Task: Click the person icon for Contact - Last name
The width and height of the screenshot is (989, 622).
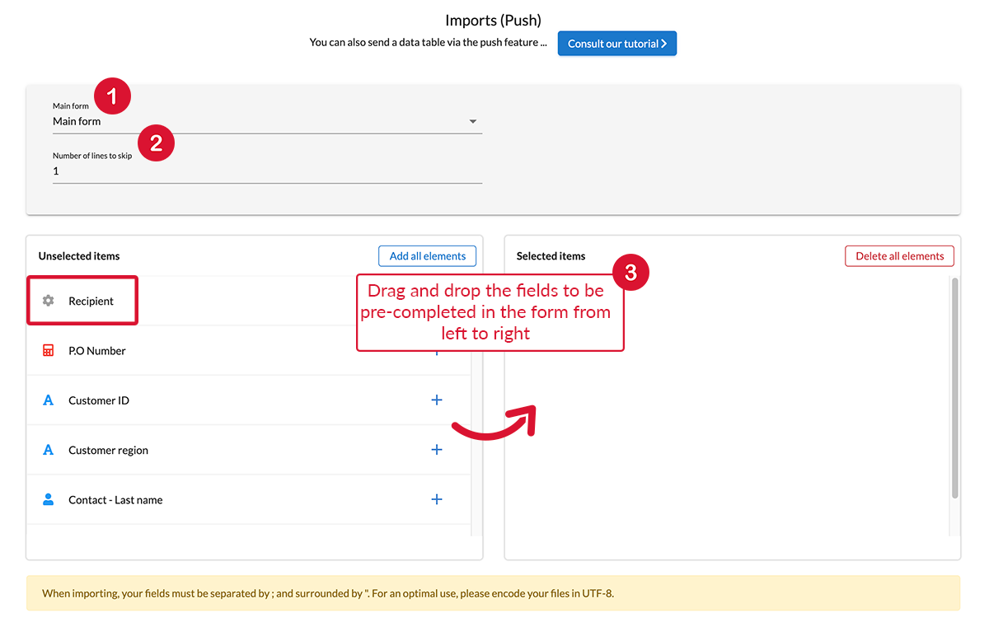Action: [48, 500]
